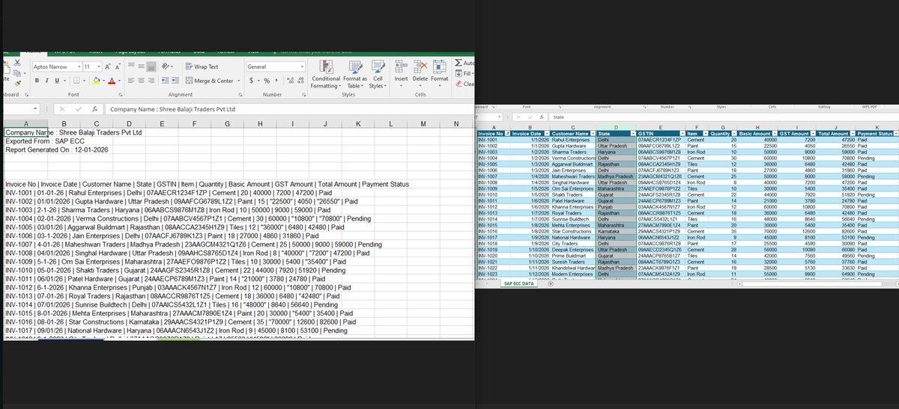Open the Customer Name filter dropdown

point(594,134)
